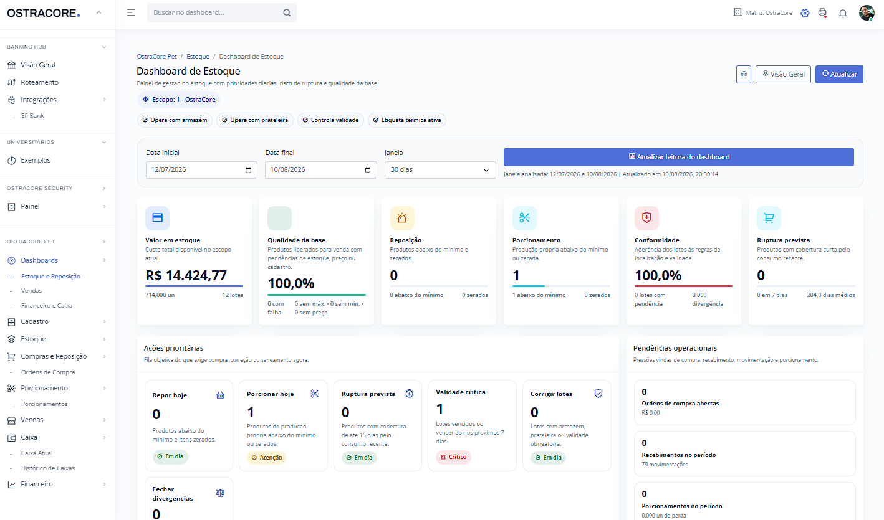Image resolution: width=884 pixels, height=520 pixels.
Task: Click the Qualidade da base card icon
Action: 279,218
